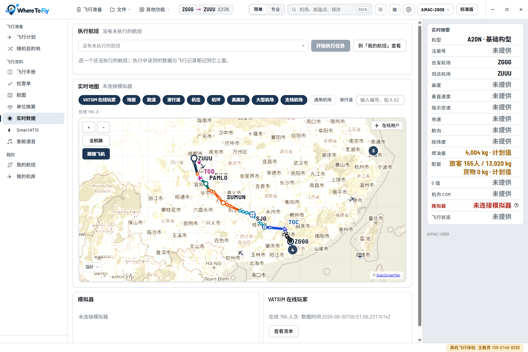Viewport: 528px width, 352px height.
Task: Open settings gear icon
Action: click(x=409, y=10)
